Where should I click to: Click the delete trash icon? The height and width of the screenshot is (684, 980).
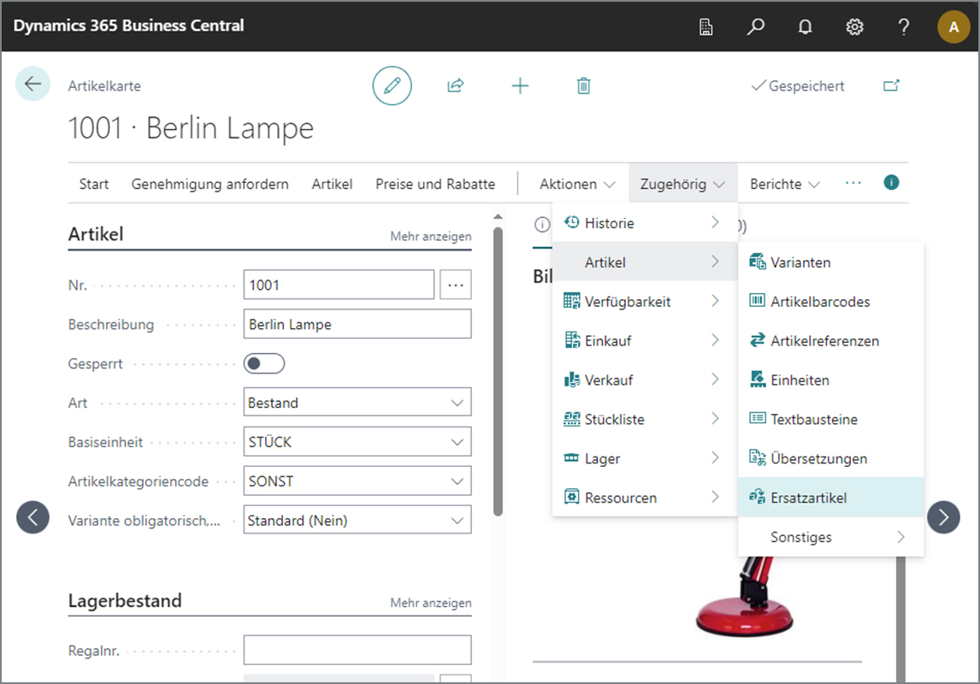pyautogui.click(x=584, y=85)
